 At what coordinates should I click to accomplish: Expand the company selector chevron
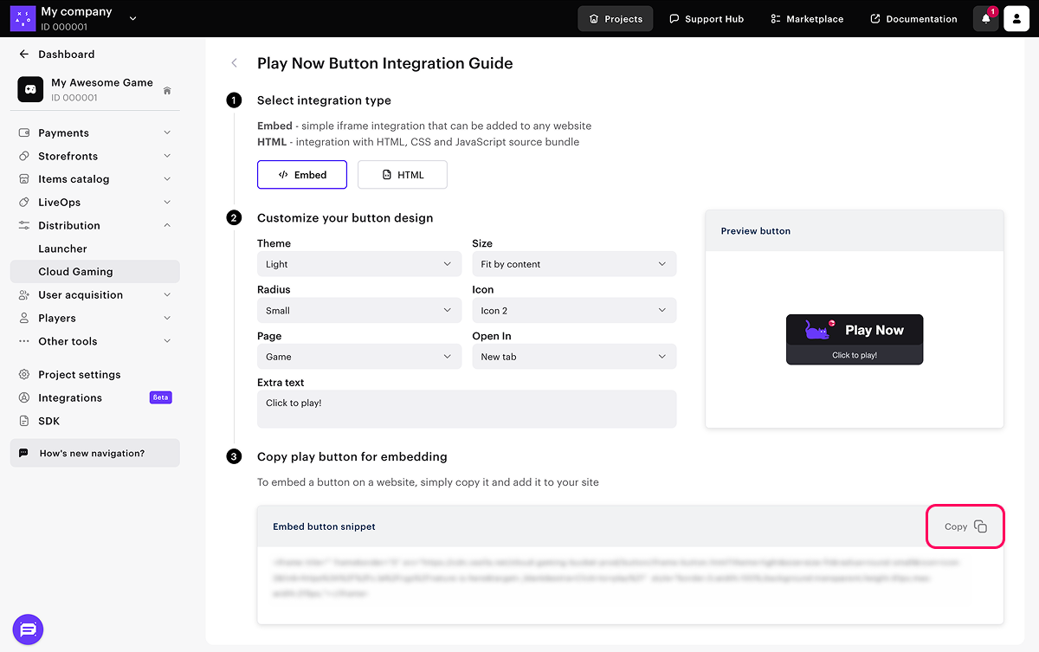click(132, 18)
